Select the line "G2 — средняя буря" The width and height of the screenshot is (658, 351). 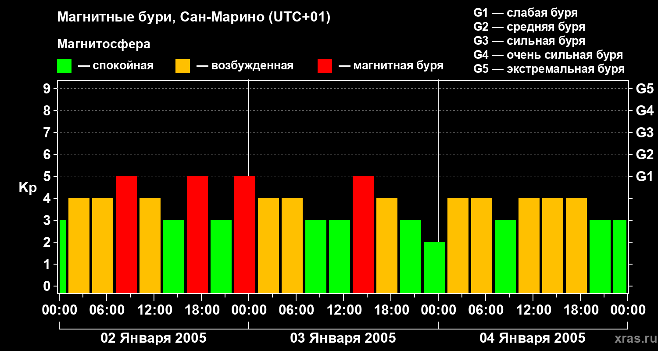pos(529,26)
